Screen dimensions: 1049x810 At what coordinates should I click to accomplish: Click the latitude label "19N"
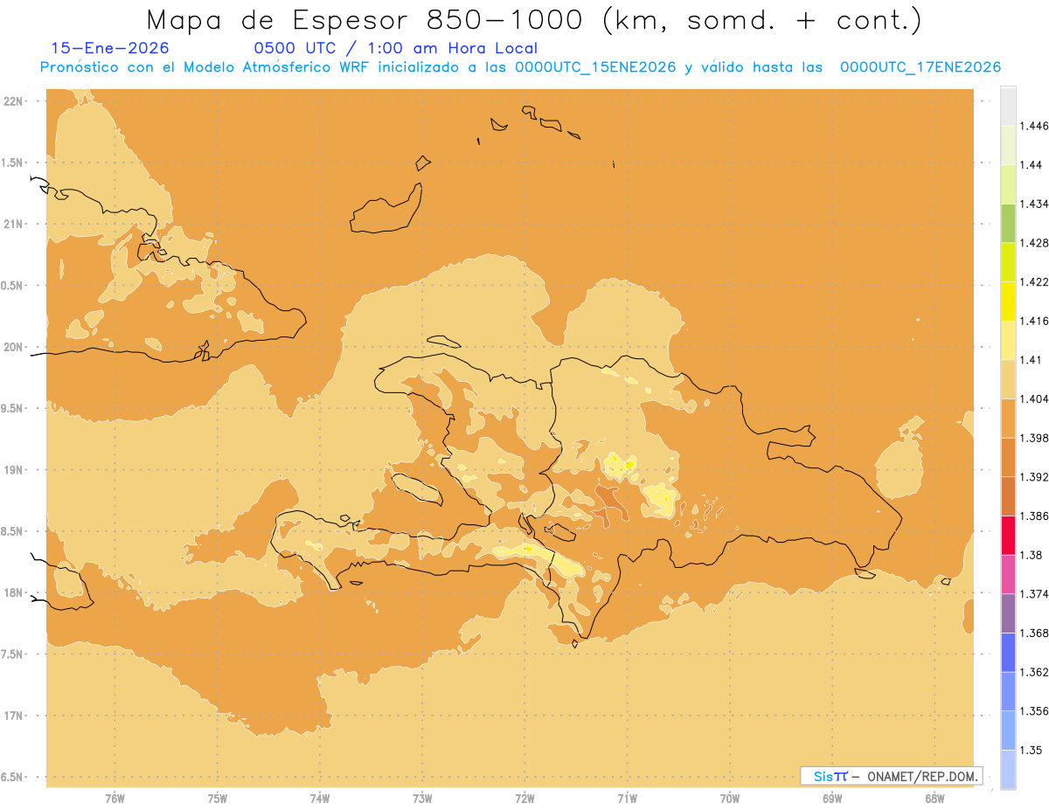coord(14,469)
